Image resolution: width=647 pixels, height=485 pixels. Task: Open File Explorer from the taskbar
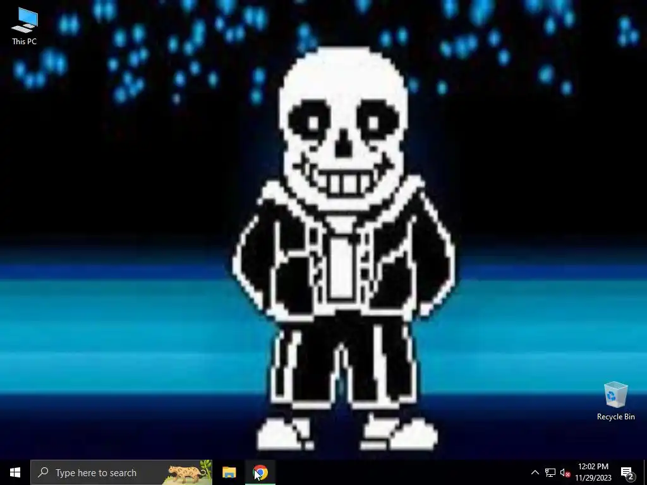pyautogui.click(x=229, y=472)
